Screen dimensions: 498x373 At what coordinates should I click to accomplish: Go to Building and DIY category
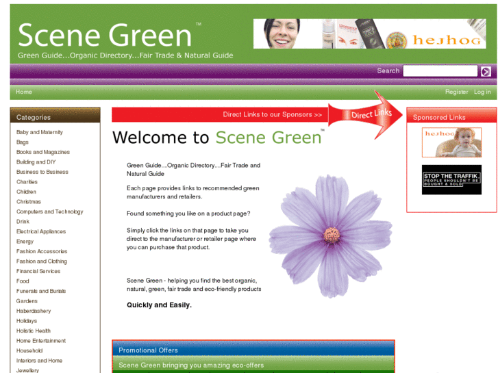tap(36, 162)
